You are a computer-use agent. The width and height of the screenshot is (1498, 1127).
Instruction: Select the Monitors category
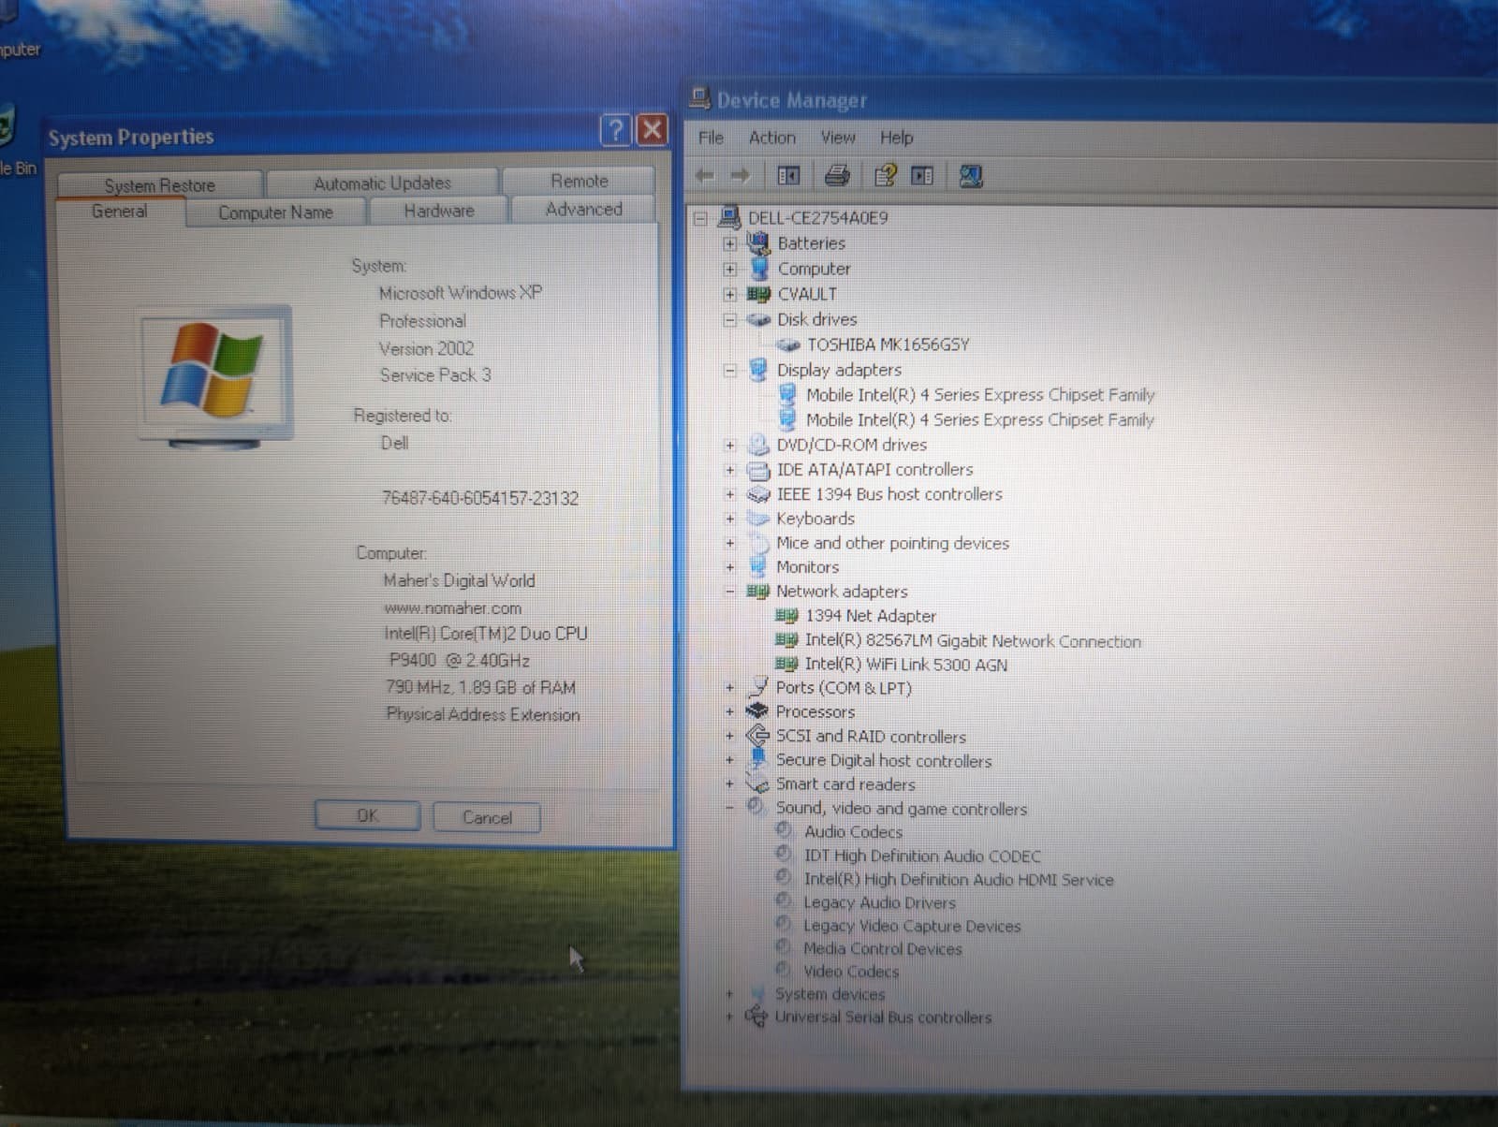807,567
